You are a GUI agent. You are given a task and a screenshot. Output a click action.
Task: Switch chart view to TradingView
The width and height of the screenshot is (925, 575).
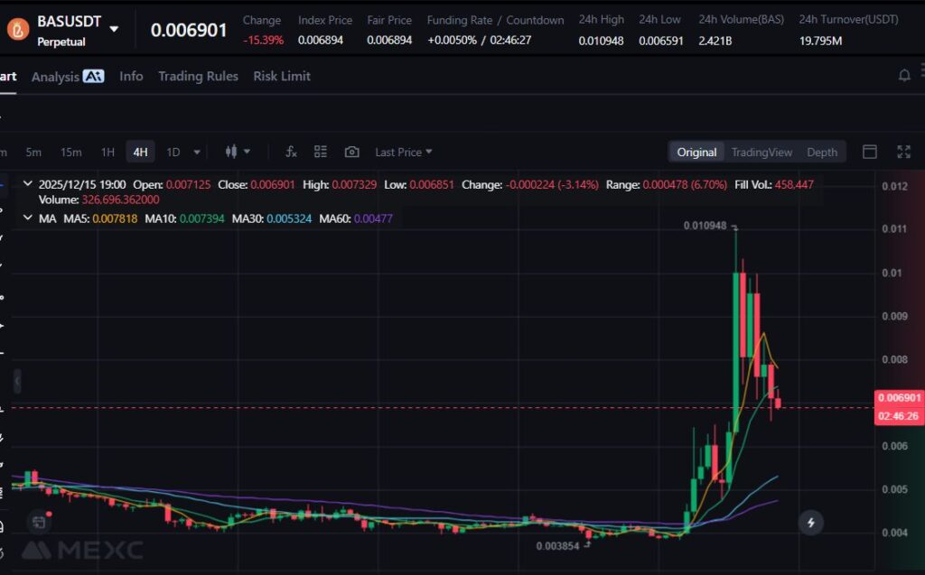(761, 152)
